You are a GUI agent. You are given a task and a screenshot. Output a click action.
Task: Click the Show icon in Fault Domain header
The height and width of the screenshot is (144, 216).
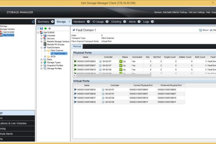pos(200,30)
